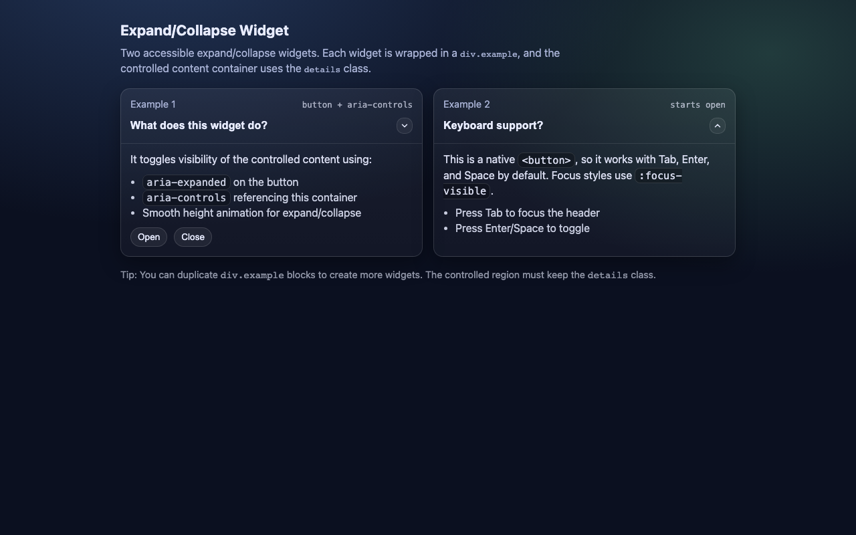Click the 'aria-expanded' code badge
Image resolution: width=856 pixels, height=535 pixels.
tap(185, 182)
